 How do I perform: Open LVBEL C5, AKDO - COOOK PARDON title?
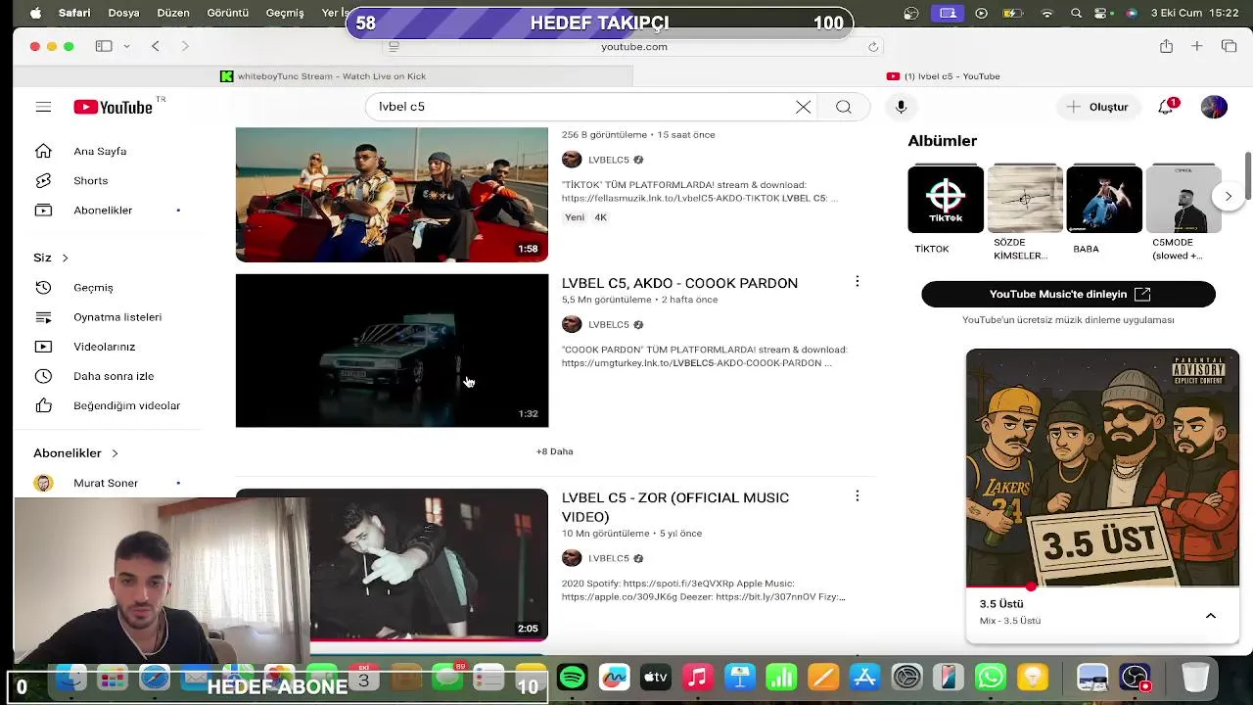(x=679, y=283)
